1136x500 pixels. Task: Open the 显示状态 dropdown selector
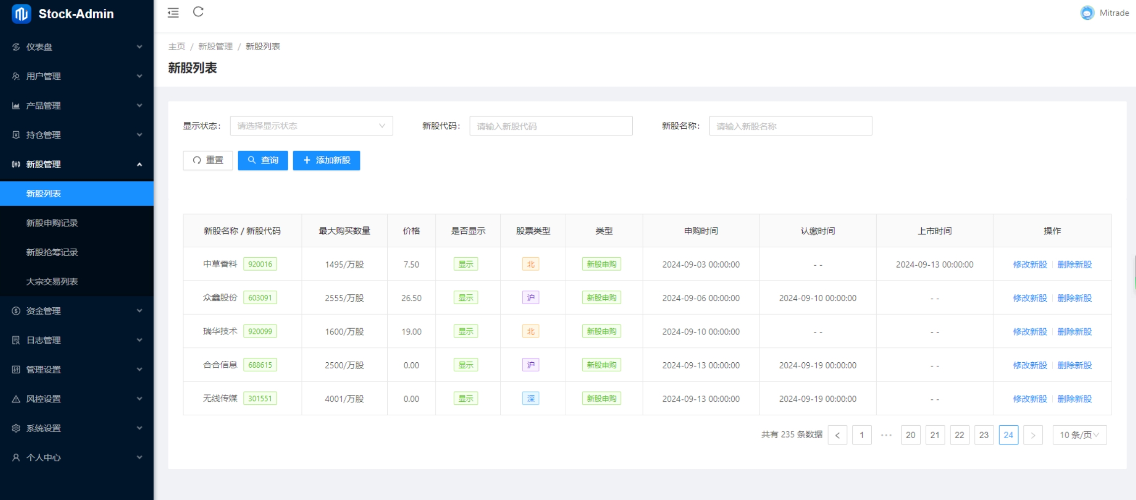point(311,126)
